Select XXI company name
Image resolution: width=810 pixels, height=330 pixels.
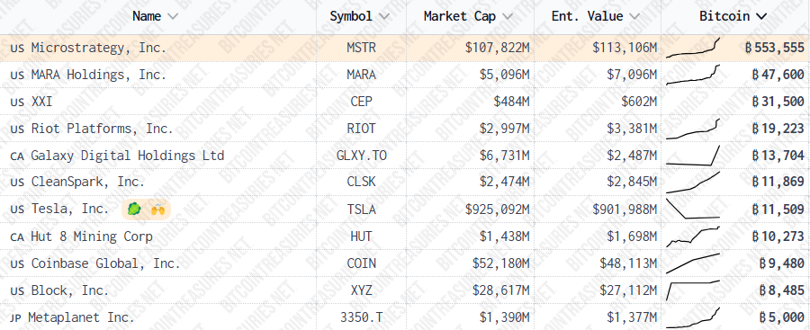point(41,102)
